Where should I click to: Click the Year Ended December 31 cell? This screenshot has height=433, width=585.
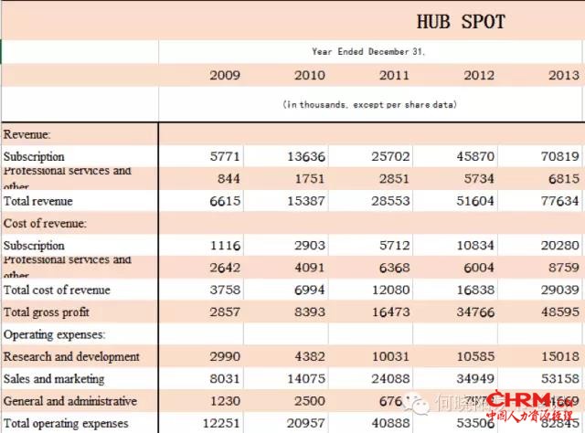point(368,52)
